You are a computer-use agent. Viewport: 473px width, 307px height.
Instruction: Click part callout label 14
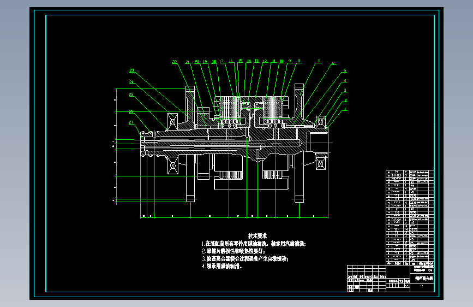[x=249, y=61]
